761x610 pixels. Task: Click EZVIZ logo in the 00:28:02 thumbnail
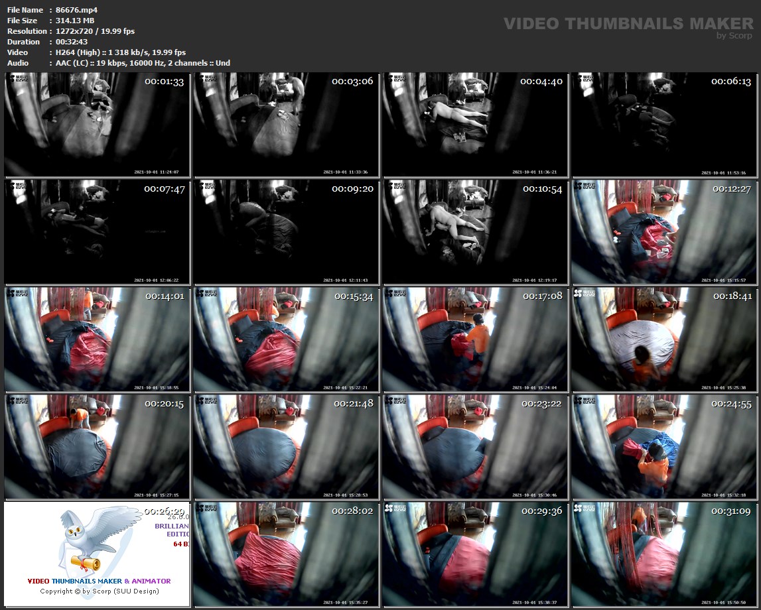pyautogui.click(x=206, y=509)
